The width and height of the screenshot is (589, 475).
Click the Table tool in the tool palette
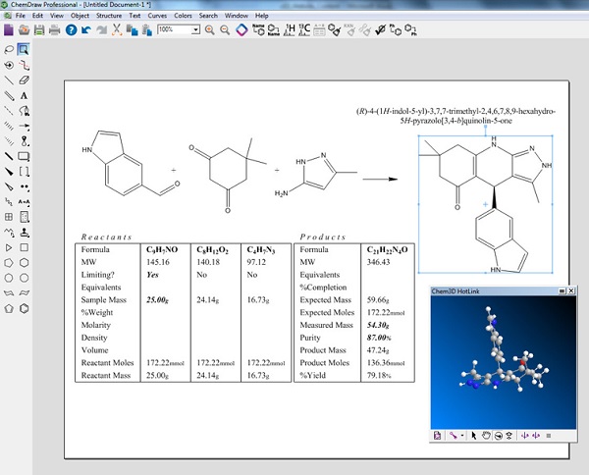point(9,216)
